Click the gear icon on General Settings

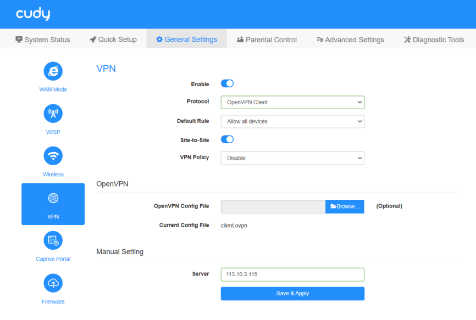[x=159, y=40]
